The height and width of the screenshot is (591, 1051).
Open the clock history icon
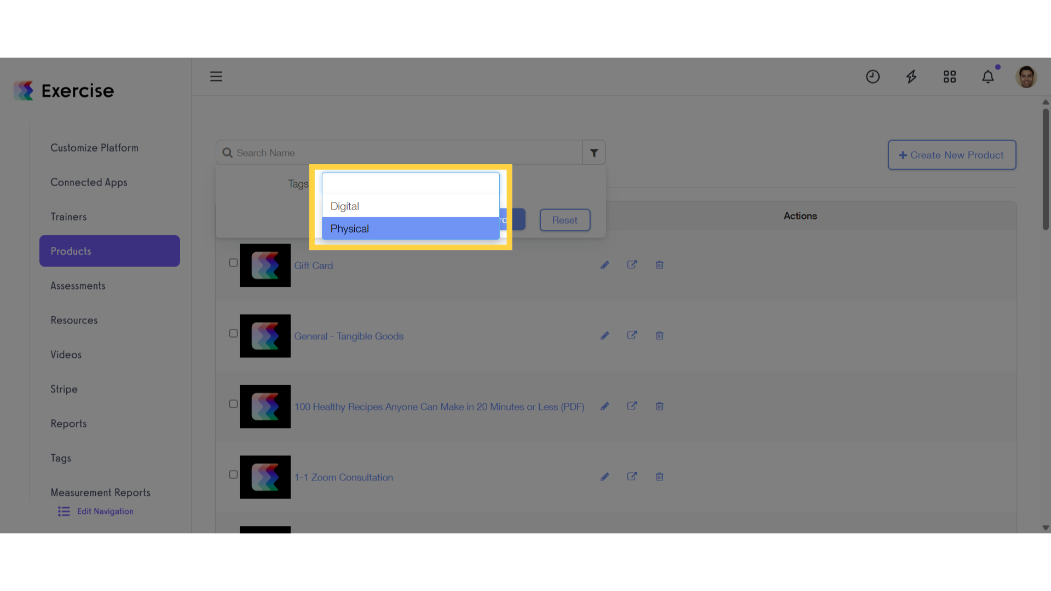tap(873, 77)
